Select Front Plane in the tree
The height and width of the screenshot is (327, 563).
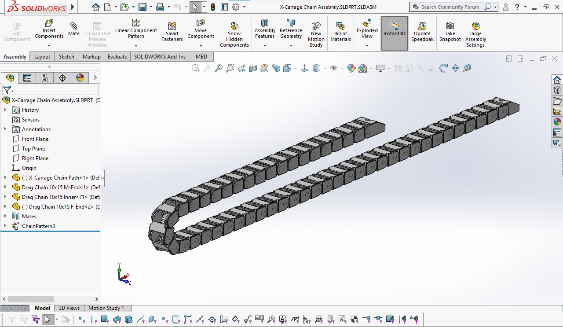click(x=35, y=139)
